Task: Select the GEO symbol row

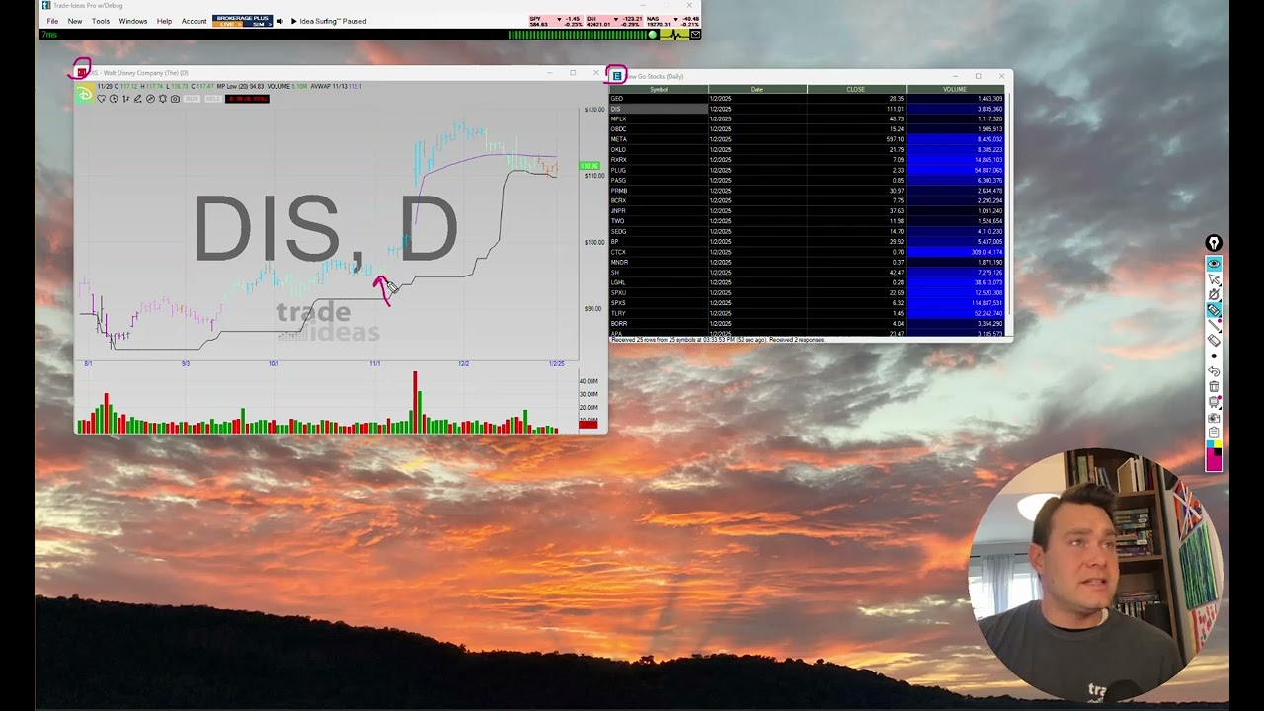Action: pos(807,99)
